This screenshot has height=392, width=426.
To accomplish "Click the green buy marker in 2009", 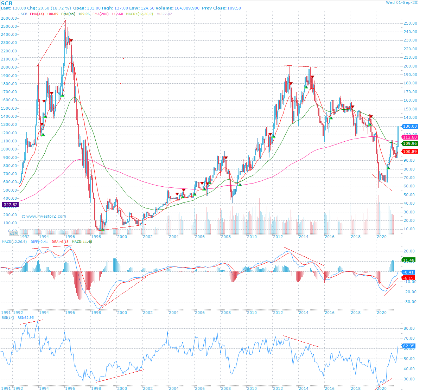I will [x=240, y=184].
